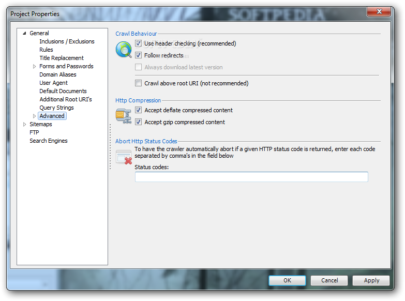This screenshot has width=405, height=301.
Task: Select Sitemaps in the tree
Action: [x=40, y=124]
